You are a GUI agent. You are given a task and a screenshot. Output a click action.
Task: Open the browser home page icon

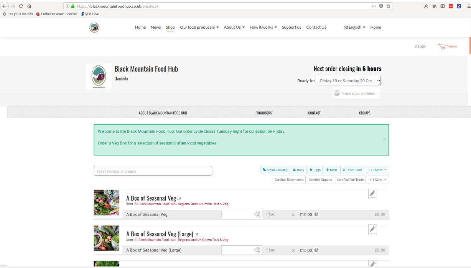30,6
